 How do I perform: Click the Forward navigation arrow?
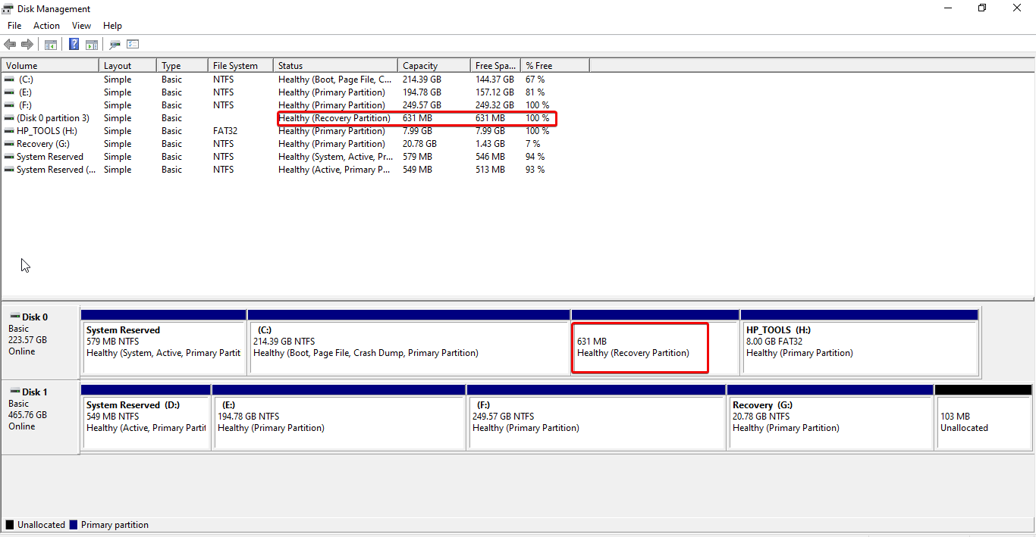pyautogui.click(x=27, y=44)
